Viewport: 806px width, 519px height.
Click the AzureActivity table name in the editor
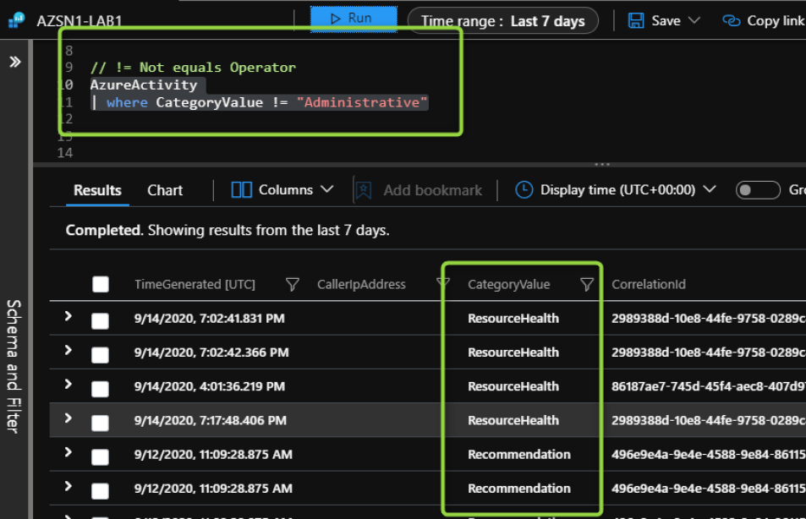(144, 85)
